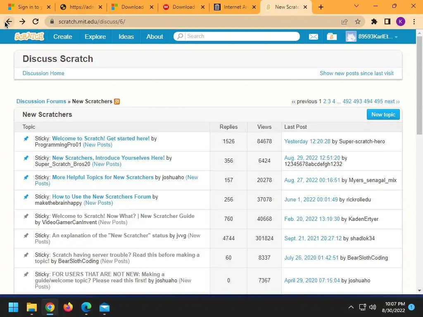Open the Windows Start button
The image size is (423, 317).
[x=13, y=307]
